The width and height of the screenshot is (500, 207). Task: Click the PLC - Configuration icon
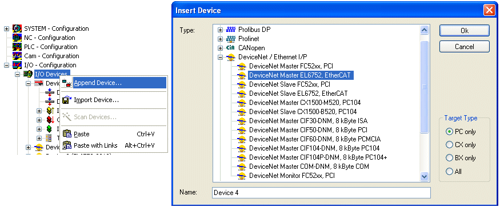pos(17,47)
